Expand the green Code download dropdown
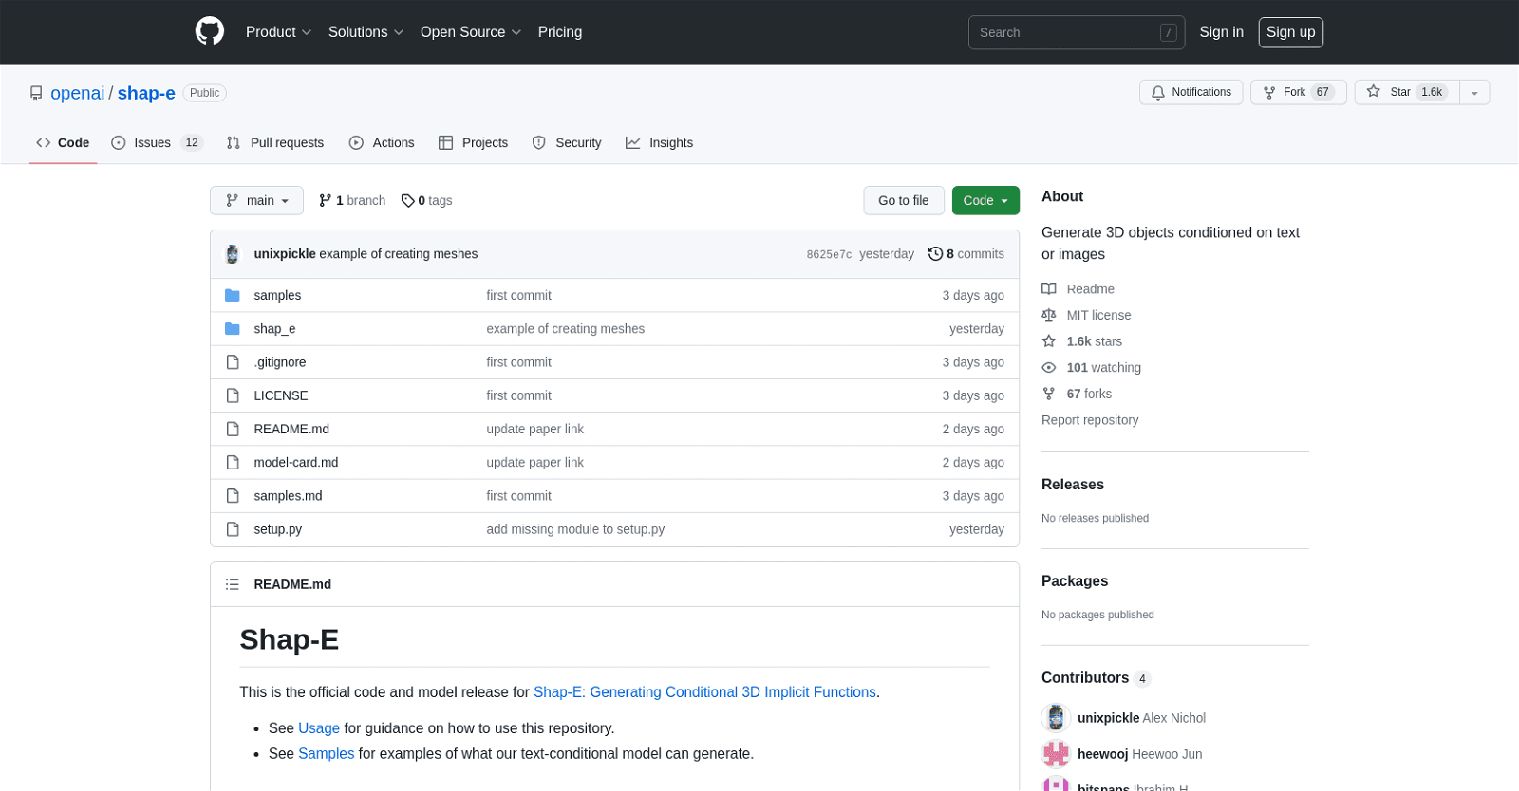The height and width of the screenshot is (791, 1519). point(985,201)
